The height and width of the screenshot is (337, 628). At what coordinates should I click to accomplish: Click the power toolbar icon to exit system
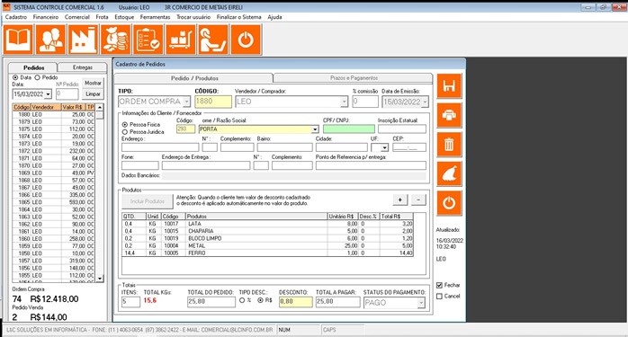(246, 40)
